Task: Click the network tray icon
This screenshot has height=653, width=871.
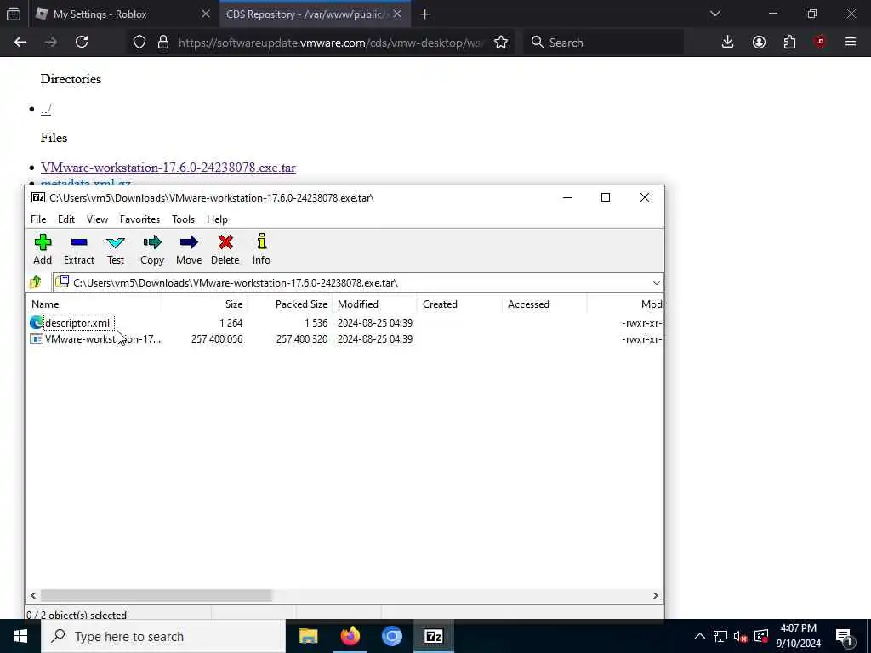Action: coord(720,636)
